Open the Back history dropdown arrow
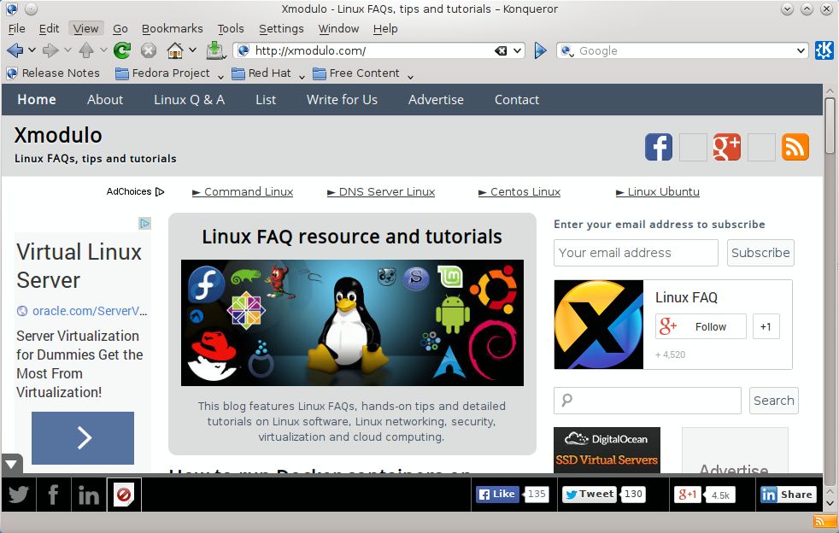839x533 pixels. [x=32, y=50]
